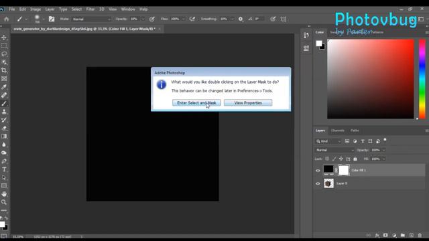
Task: Click the Home icon in options bar
Action: [6, 19]
